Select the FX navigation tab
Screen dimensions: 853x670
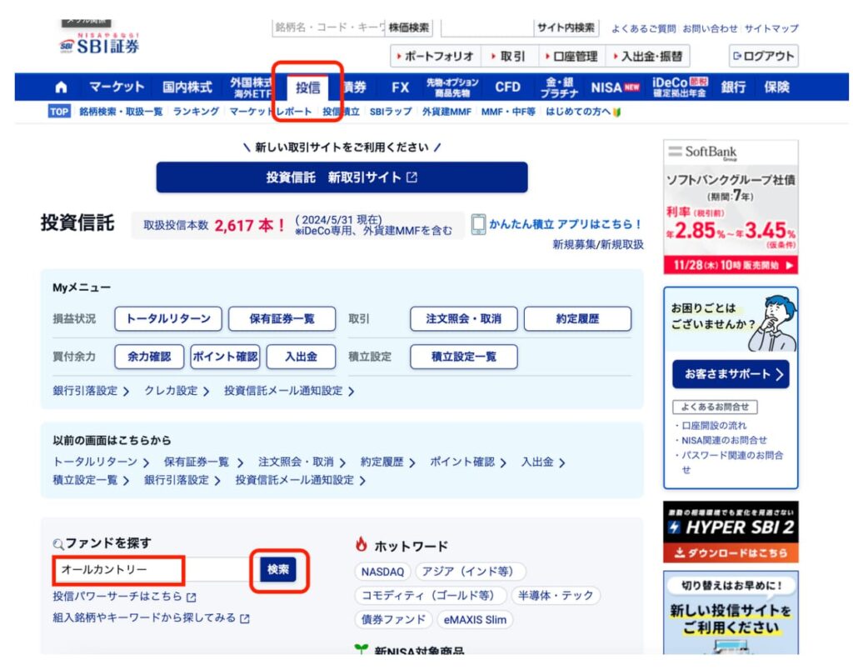pos(401,87)
